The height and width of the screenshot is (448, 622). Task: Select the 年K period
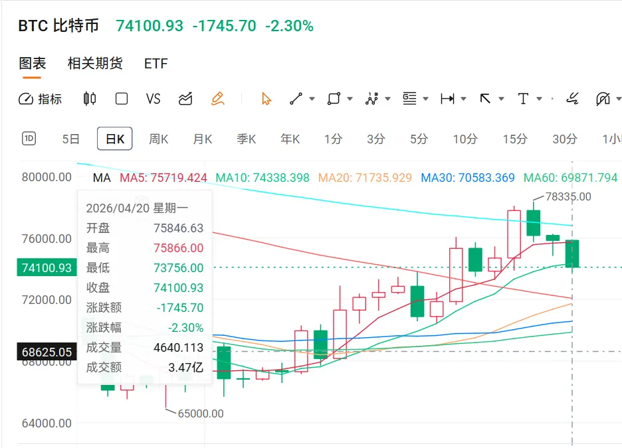290,139
